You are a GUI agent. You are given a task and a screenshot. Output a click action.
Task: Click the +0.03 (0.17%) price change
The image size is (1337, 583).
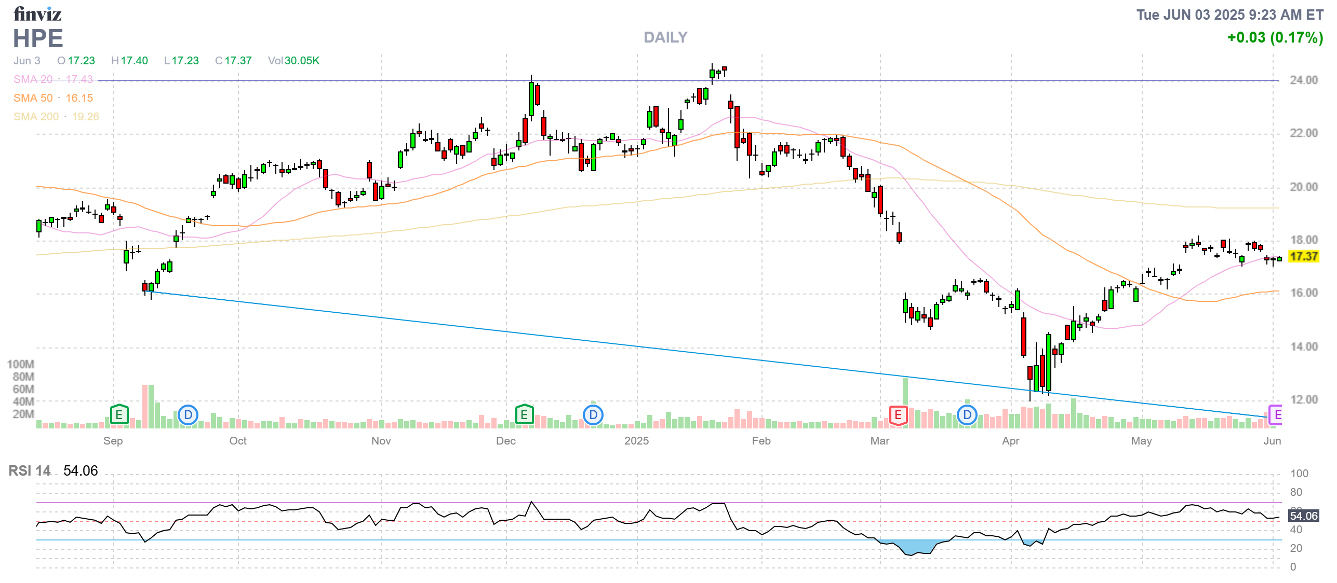click(1275, 37)
